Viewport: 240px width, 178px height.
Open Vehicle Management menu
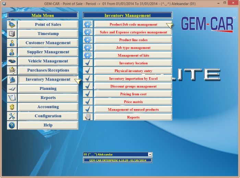pos(48,61)
